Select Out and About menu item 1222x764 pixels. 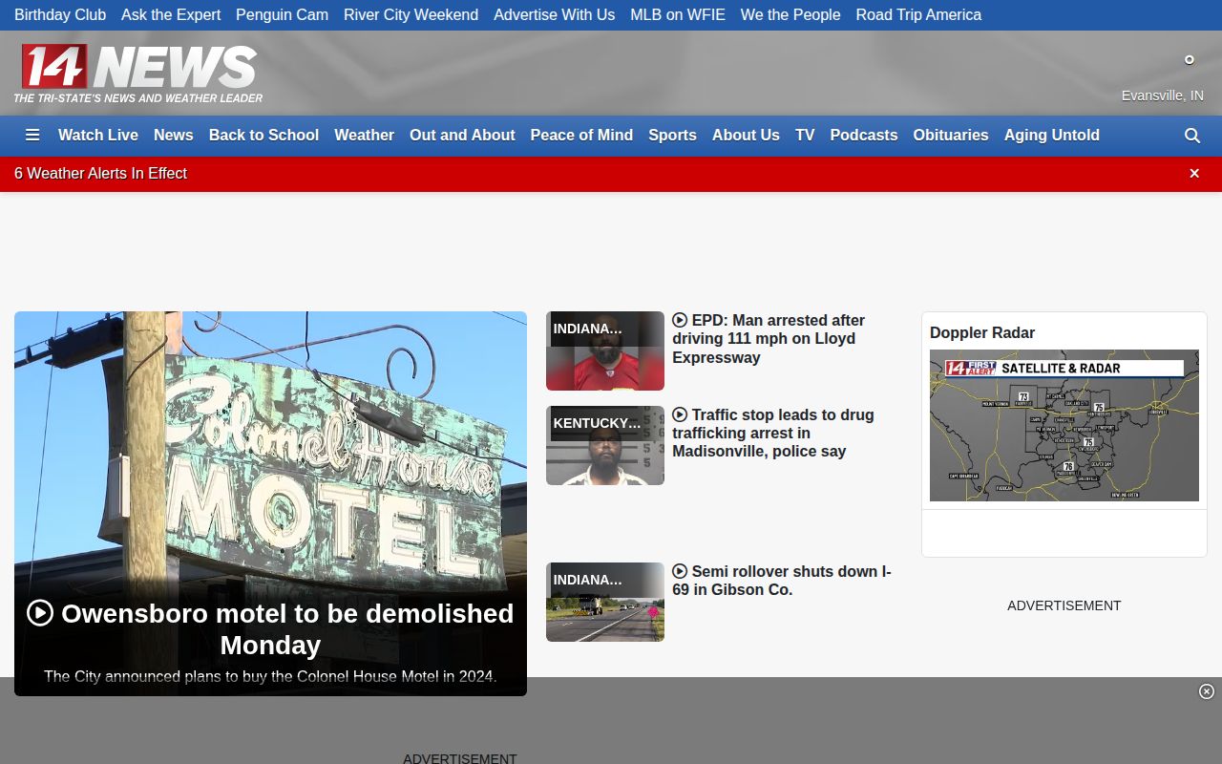click(462, 136)
